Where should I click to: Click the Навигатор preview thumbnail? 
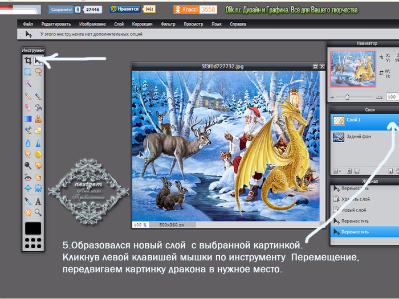pyautogui.click(x=353, y=69)
